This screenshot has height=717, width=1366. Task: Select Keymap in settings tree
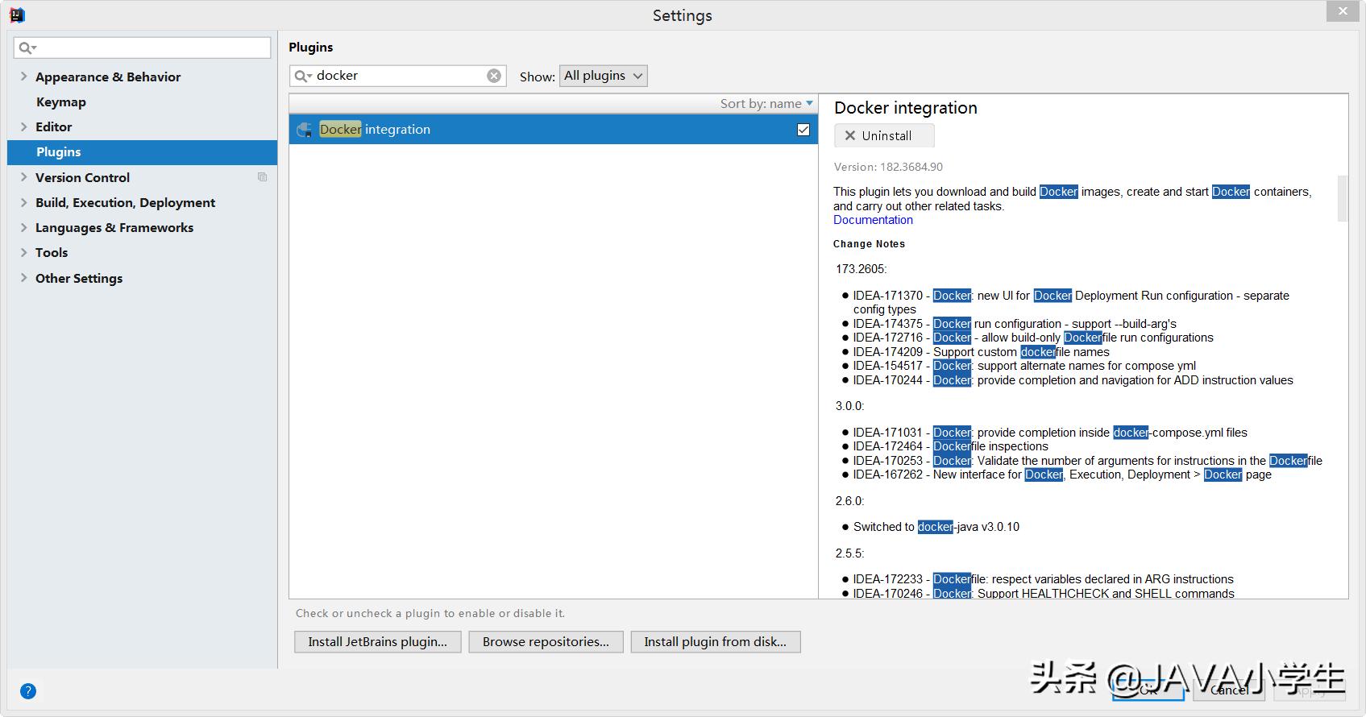(60, 102)
